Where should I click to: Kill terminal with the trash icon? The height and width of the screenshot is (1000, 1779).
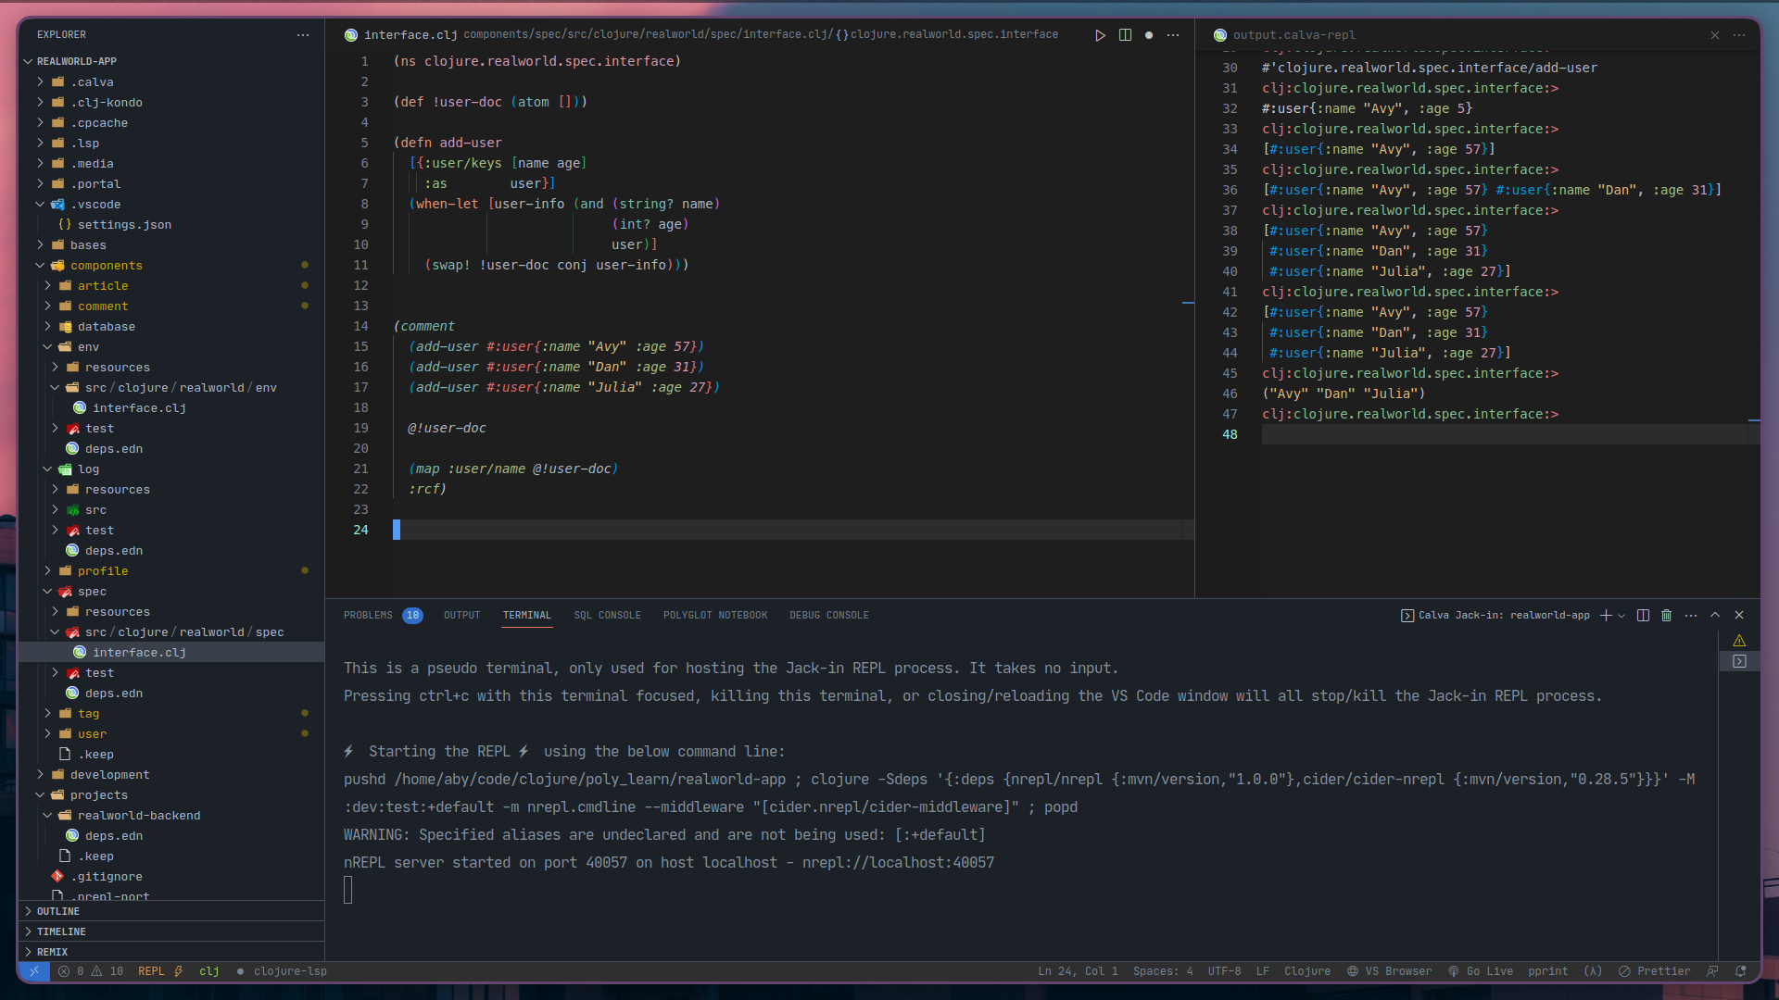(1666, 616)
